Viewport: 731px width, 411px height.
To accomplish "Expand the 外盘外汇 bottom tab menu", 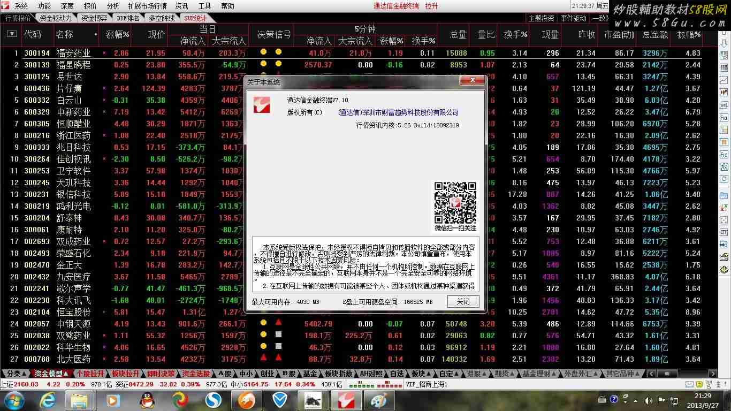I will (x=581, y=374).
